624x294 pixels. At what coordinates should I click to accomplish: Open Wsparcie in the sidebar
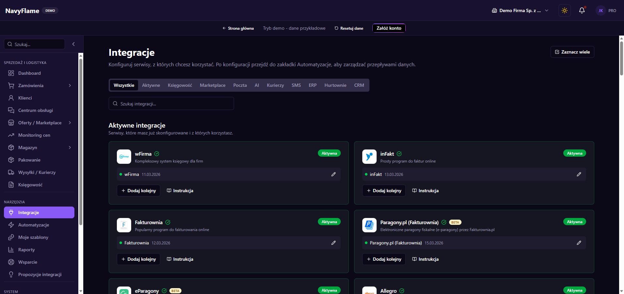(x=39, y=262)
